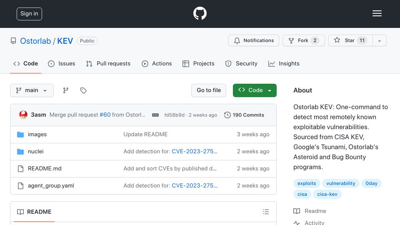View the 190 Commits history
The height and width of the screenshot is (225, 400).
tap(244, 115)
